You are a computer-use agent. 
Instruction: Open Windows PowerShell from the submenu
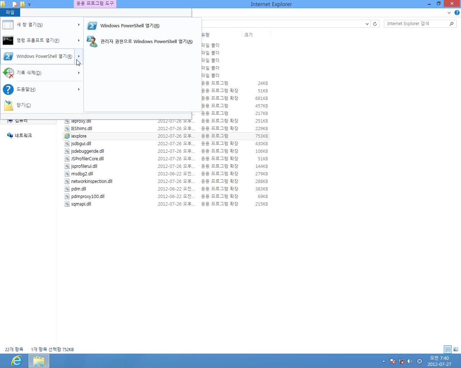point(143,26)
